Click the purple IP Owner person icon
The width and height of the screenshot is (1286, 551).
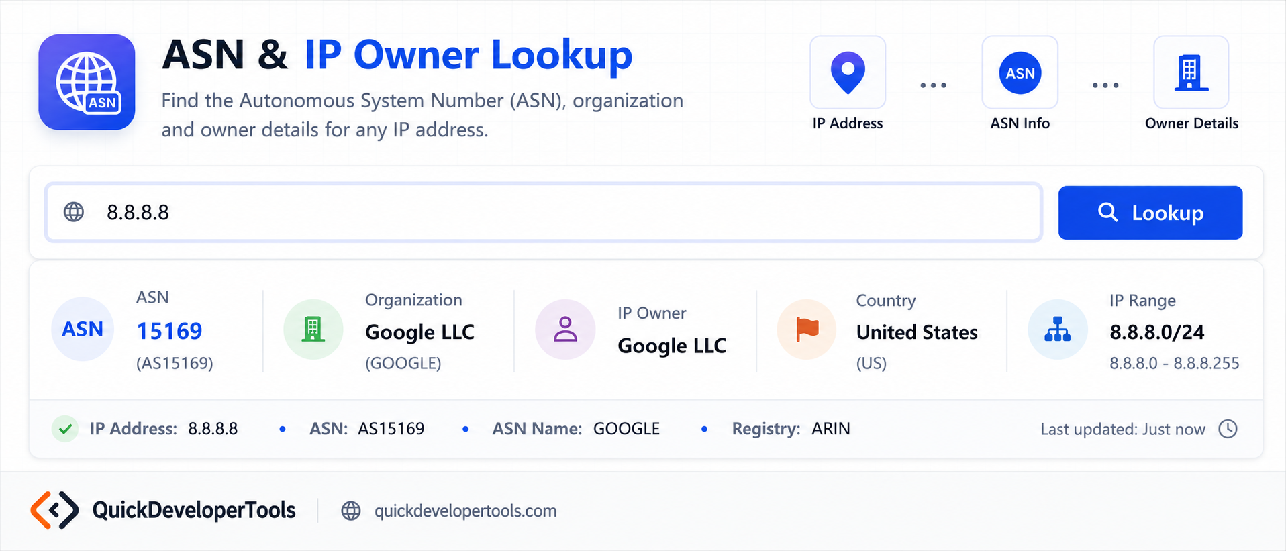(x=565, y=330)
